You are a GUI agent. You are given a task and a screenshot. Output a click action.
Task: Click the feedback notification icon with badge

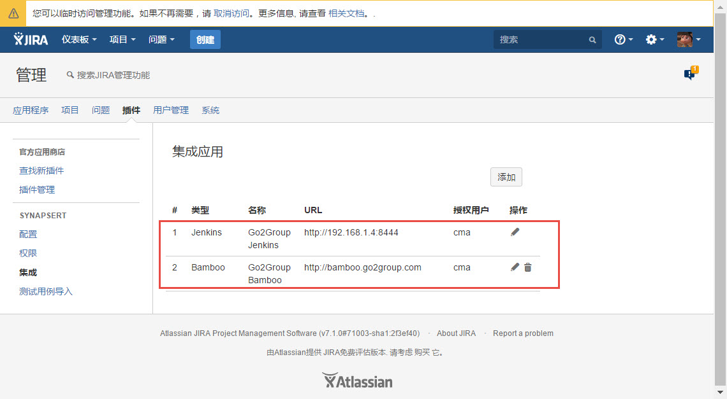click(691, 73)
